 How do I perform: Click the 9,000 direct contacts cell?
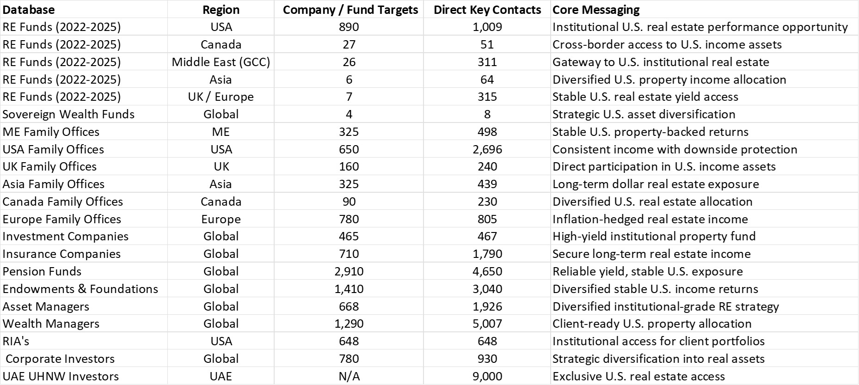coord(487,376)
